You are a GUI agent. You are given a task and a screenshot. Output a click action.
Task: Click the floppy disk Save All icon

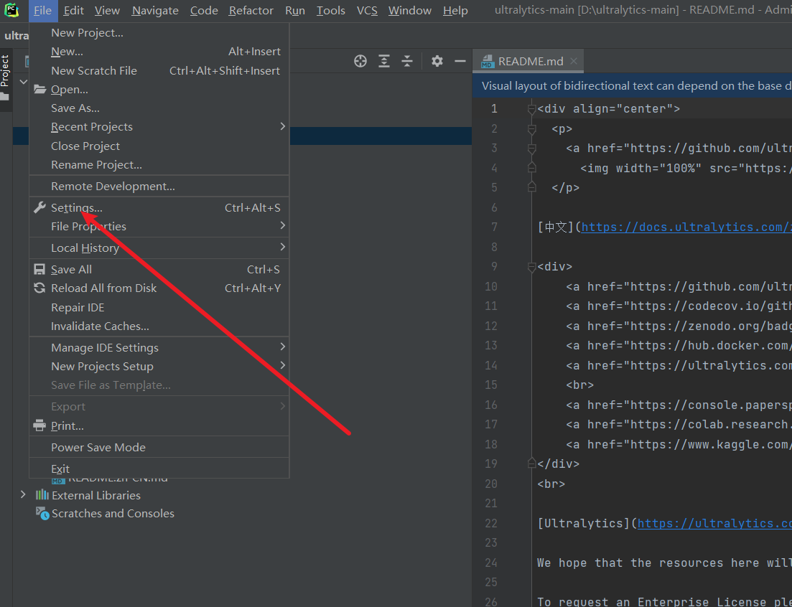point(39,270)
